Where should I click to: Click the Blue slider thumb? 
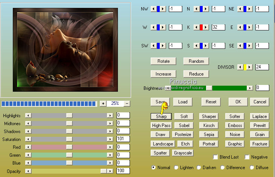point(69,163)
